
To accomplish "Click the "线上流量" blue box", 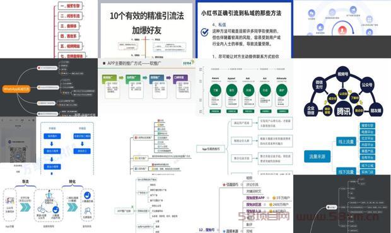I will tap(346, 142).
